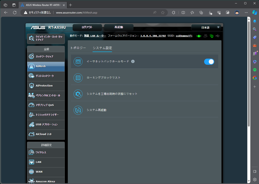Click the USB status icon in header

(x=218, y=36)
